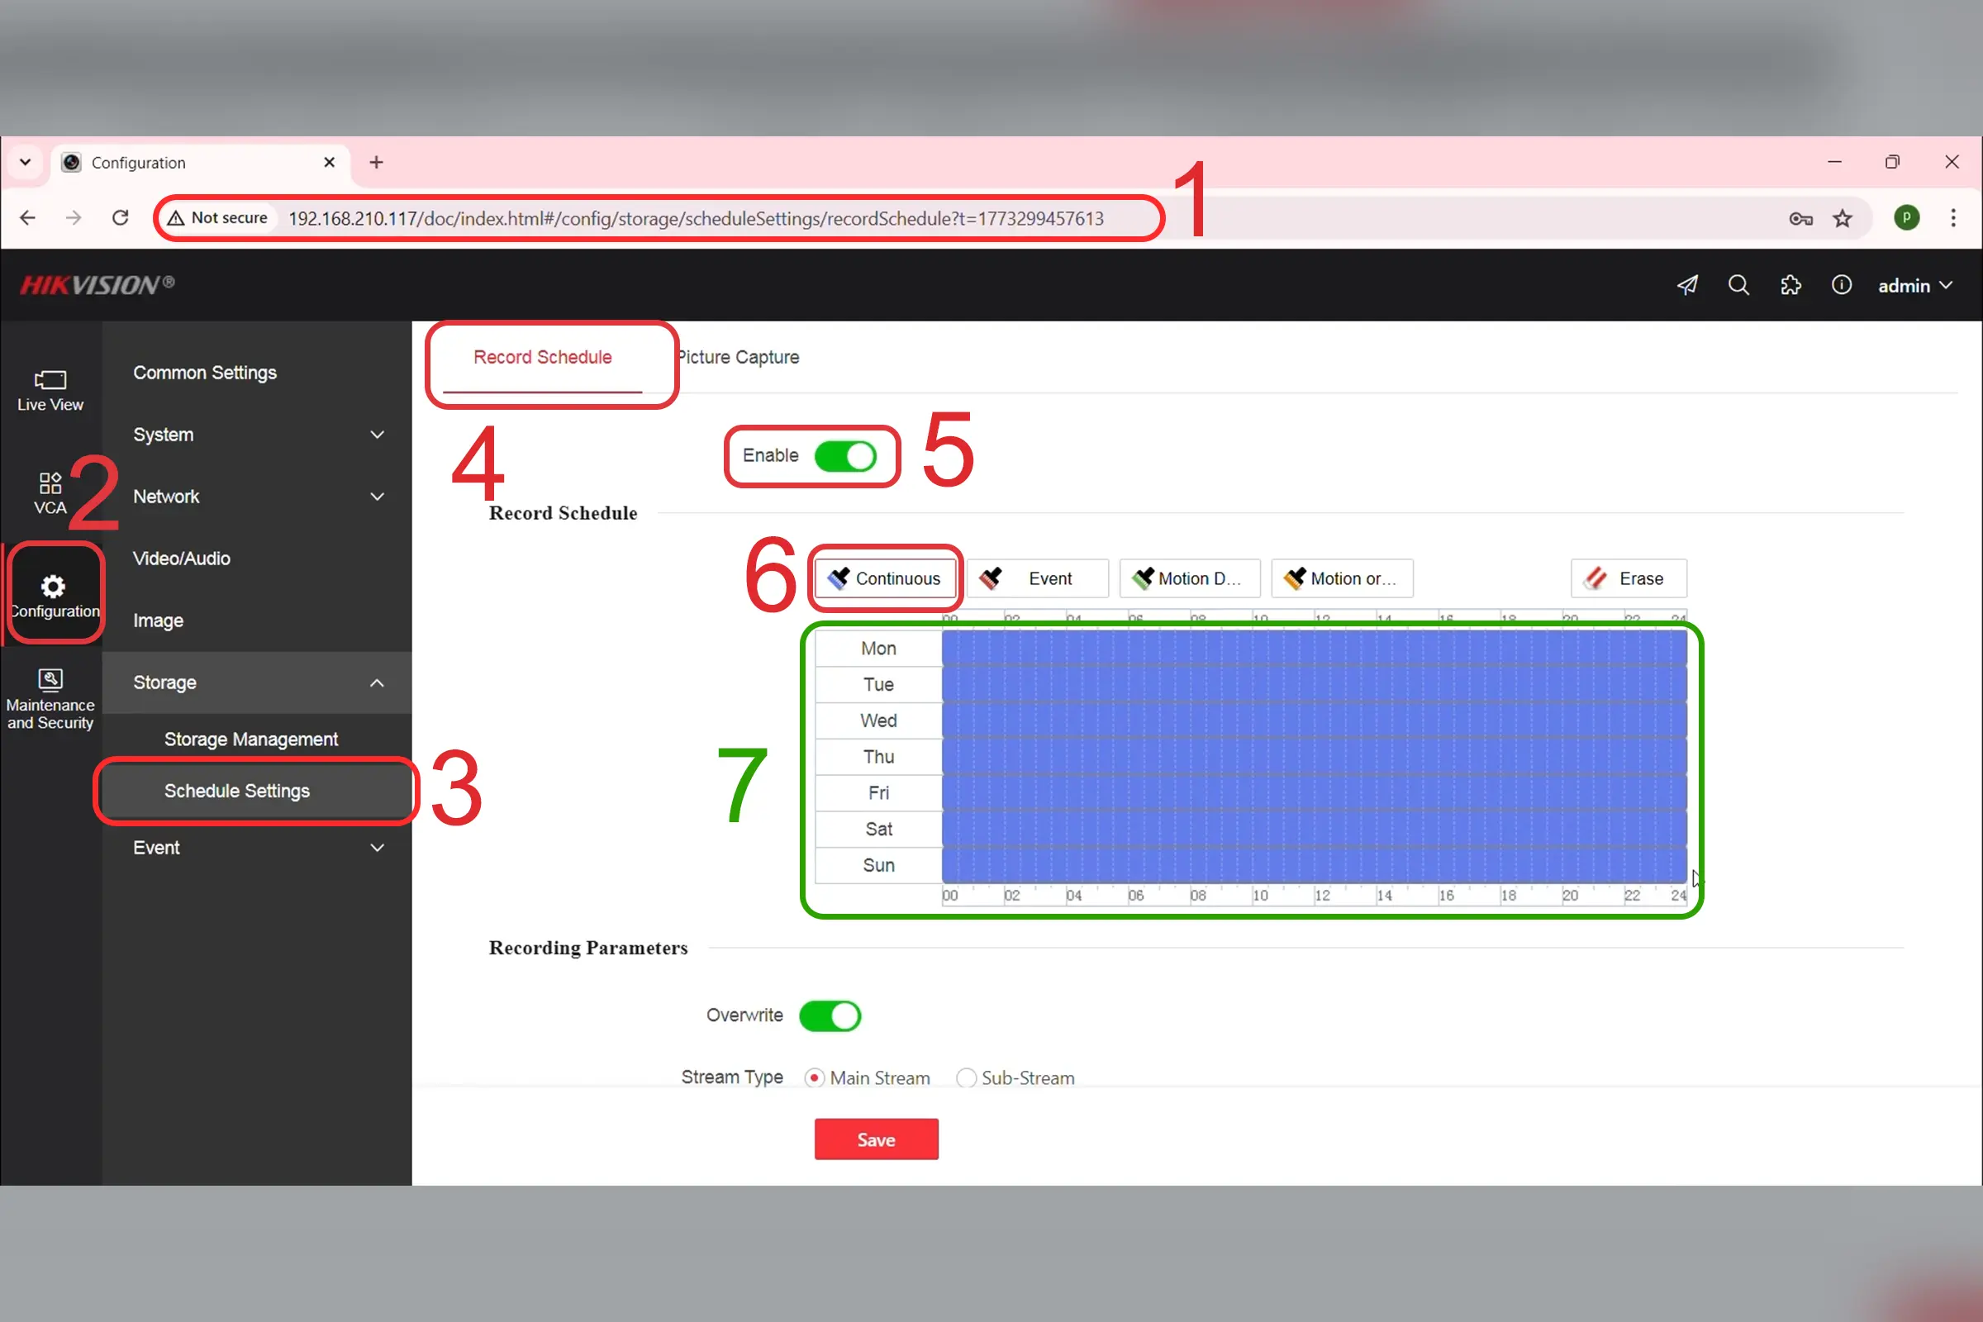Click the paper plane icon in header

tap(1687, 285)
